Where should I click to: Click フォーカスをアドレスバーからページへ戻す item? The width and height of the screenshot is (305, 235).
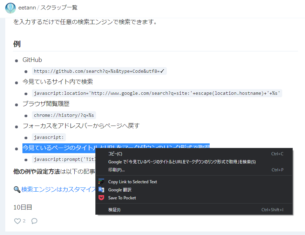[x=81, y=126]
